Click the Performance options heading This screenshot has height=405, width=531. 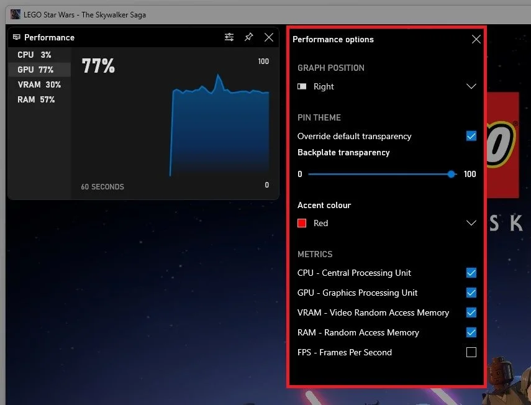[333, 39]
